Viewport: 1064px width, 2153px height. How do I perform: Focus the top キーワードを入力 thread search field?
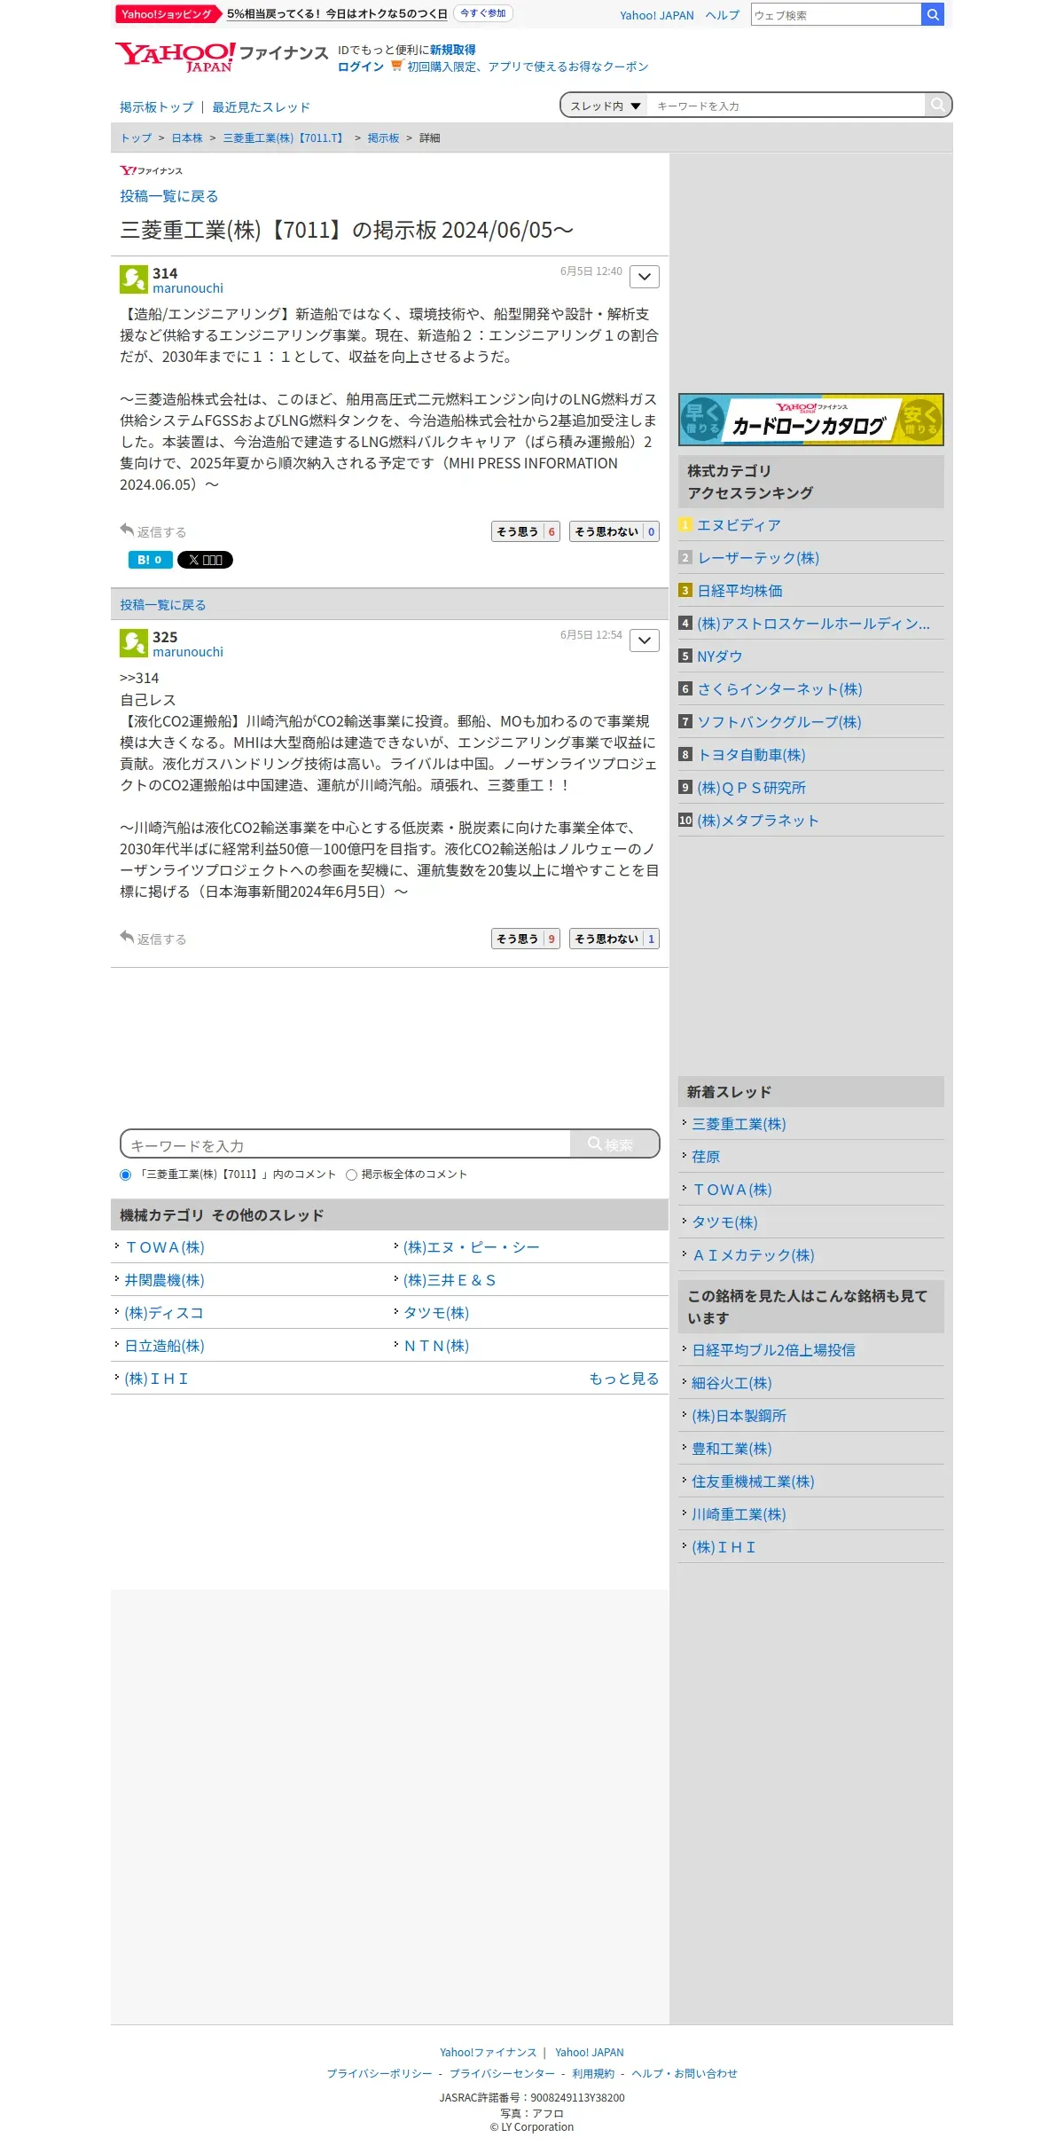point(786,106)
